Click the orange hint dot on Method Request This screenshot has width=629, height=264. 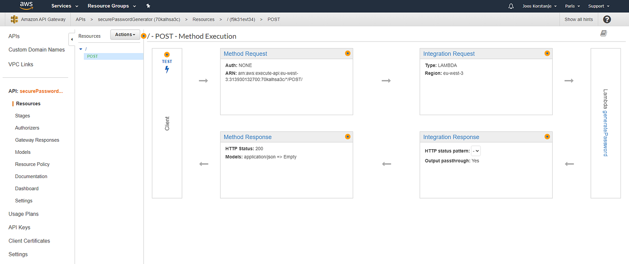coord(347,53)
